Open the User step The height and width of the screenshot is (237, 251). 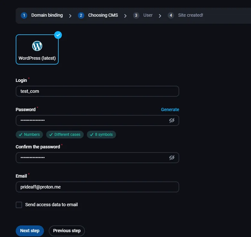(x=148, y=15)
